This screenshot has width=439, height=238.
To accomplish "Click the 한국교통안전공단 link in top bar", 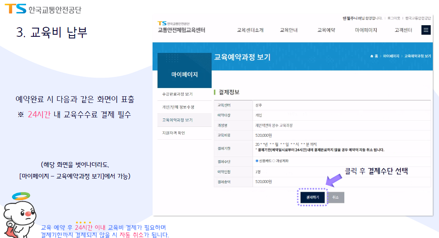I will [418, 18].
